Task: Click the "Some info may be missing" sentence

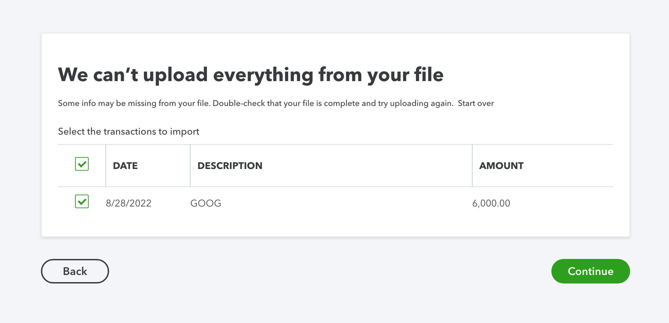Action: [x=134, y=103]
